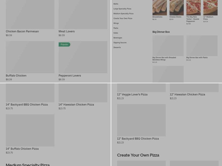Open the 12" Medium Pizza title
Viewport: 222px width, 166px height.
[208, 18]
